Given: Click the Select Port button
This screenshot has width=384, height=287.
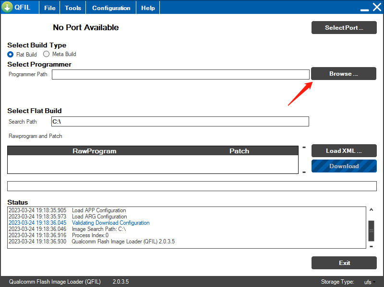Looking at the screenshot, I should point(344,28).
